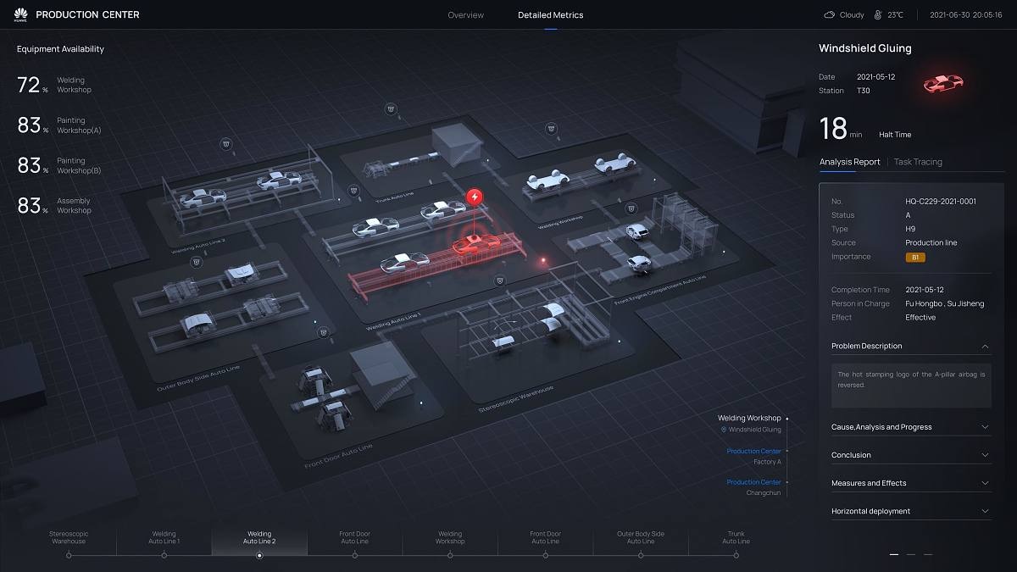1017x572 pixels.
Task: Click camera marker beside the Front Door Auto Line platform
Action: [x=323, y=333]
